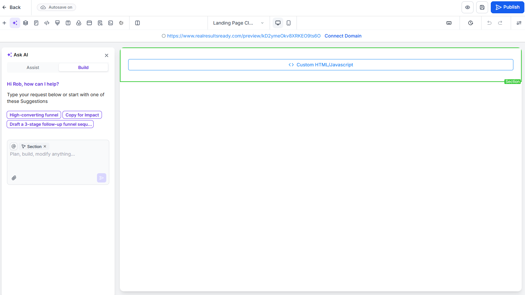Open the settings sliders icon at far right
The width and height of the screenshot is (525, 295).
(519, 23)
